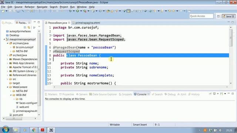Click the Open Perspective icon beside Java EE
237x133 pixels.
(x=218, y=16)
